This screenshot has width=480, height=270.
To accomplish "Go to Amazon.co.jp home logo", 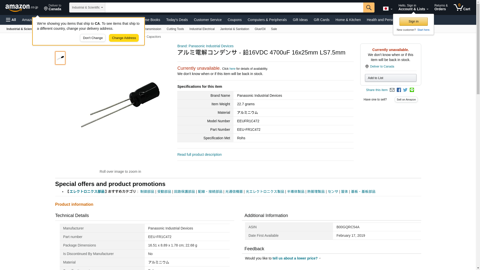I will pyautogui.click(x=21, y=7).
